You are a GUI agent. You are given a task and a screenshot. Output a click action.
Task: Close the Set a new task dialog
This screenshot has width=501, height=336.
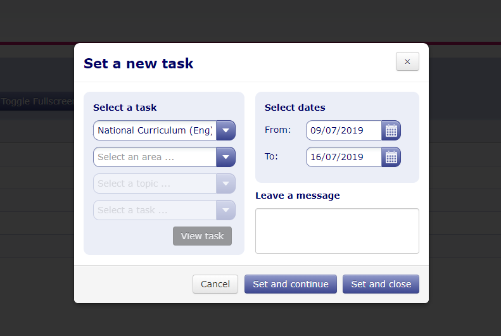point(407,61)
